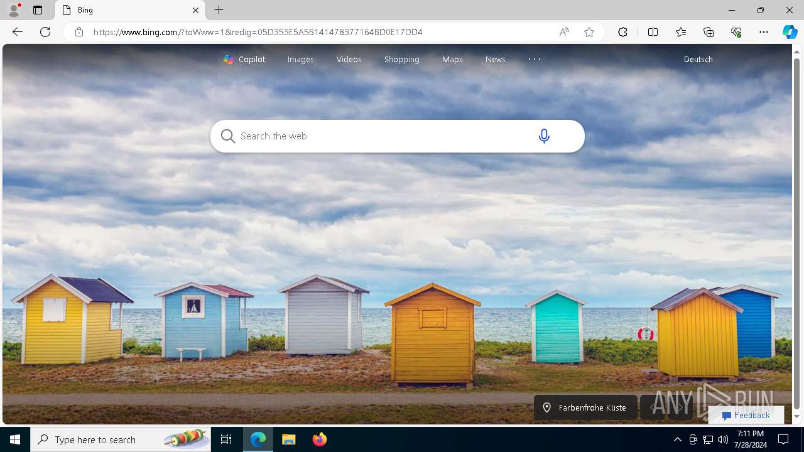The height and width of the screenshot is (452, 804).
Task: Refresh the Bing page
Action: pyautogui.click(x=45, y=32)
